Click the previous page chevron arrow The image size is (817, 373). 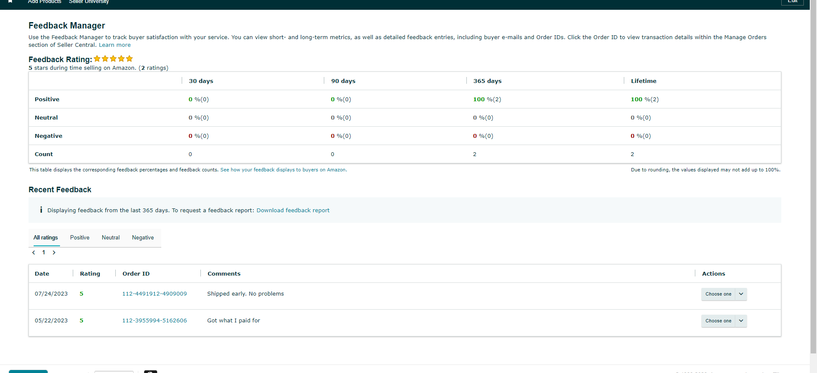(x=34, y=253)
